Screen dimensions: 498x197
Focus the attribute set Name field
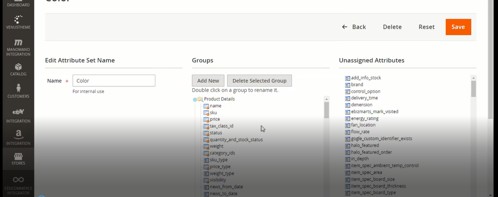[114, 81]
